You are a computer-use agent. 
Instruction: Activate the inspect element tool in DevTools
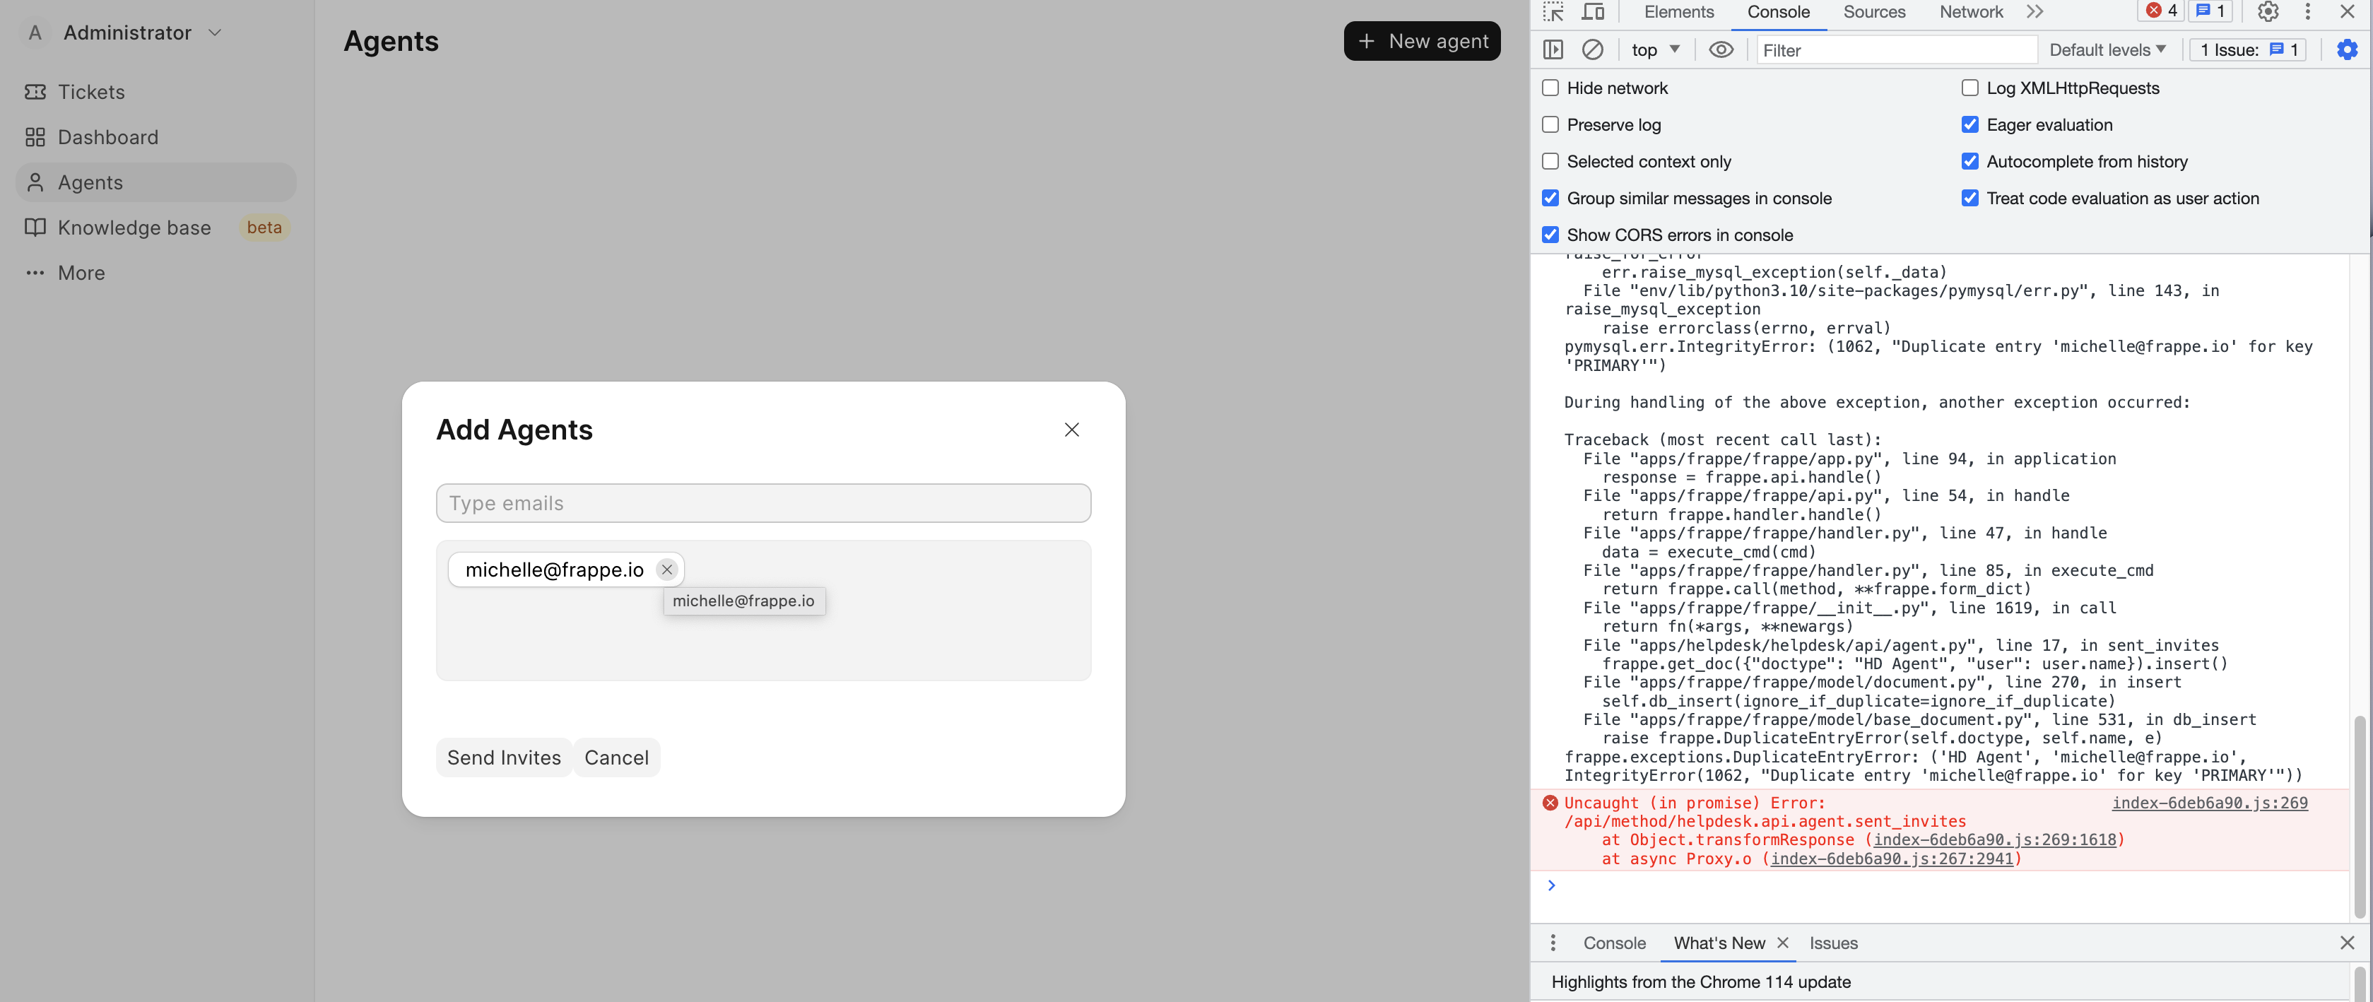click(1553, 12)
